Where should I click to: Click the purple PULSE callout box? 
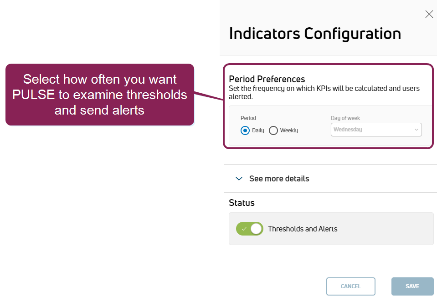coord(99,95)
